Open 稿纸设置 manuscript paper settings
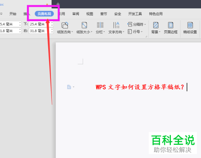Viewport: 201px width, 158px height. [x=190, y=28]
